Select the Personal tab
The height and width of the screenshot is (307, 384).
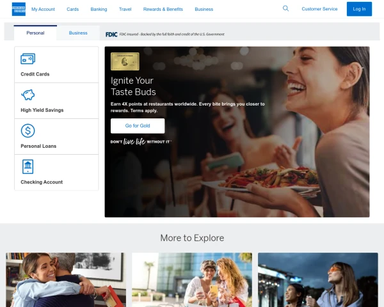coord(35,33)
